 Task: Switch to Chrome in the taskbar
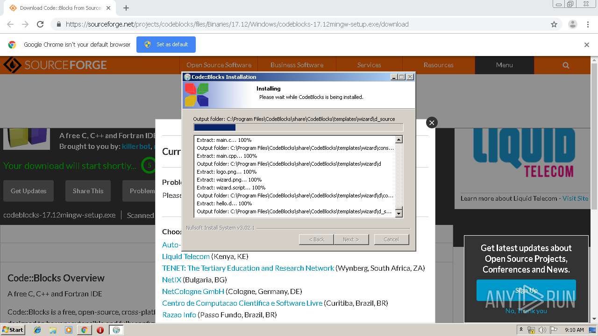(x=84, y=330)
